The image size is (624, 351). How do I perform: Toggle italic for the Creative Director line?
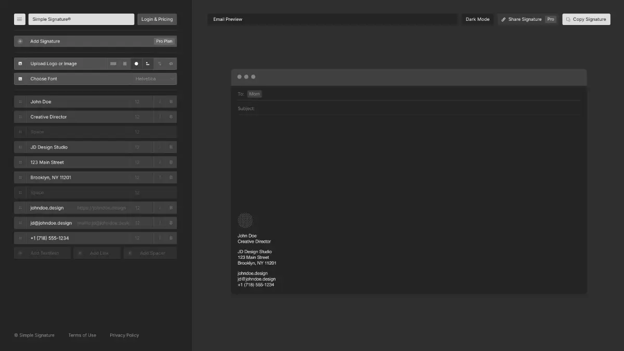click(x=160, y=117)
